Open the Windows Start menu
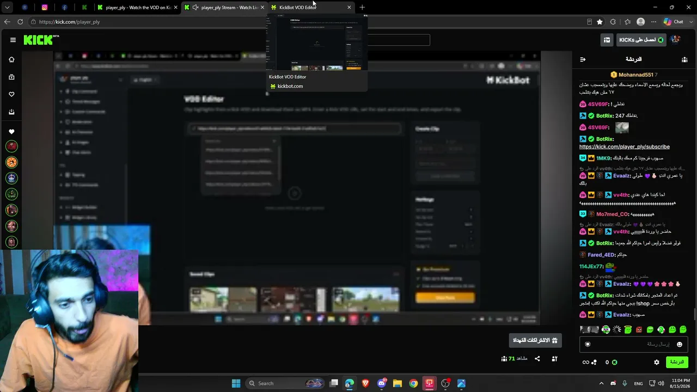Viewport: 697px width, 392px height. [x=236, y=383]
